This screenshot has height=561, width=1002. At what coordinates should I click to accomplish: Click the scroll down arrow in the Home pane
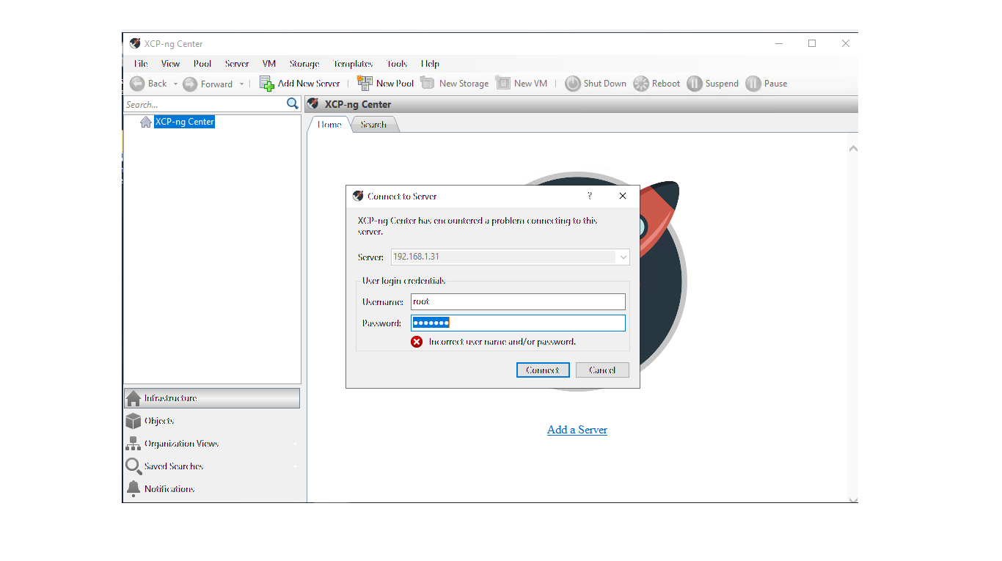pos(853,500)
